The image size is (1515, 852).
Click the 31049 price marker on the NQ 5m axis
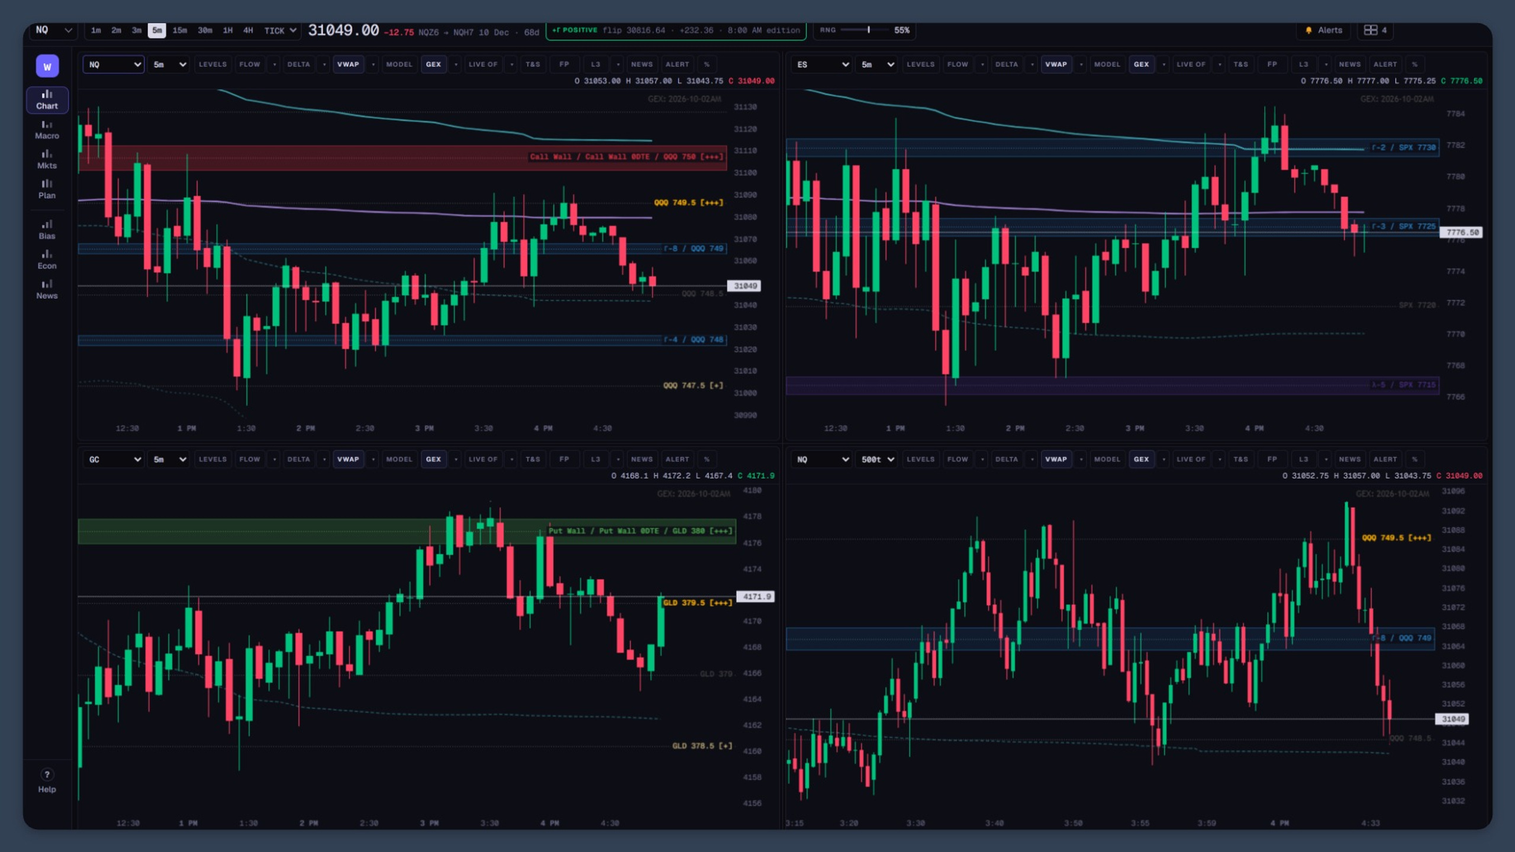pos(744,286)
